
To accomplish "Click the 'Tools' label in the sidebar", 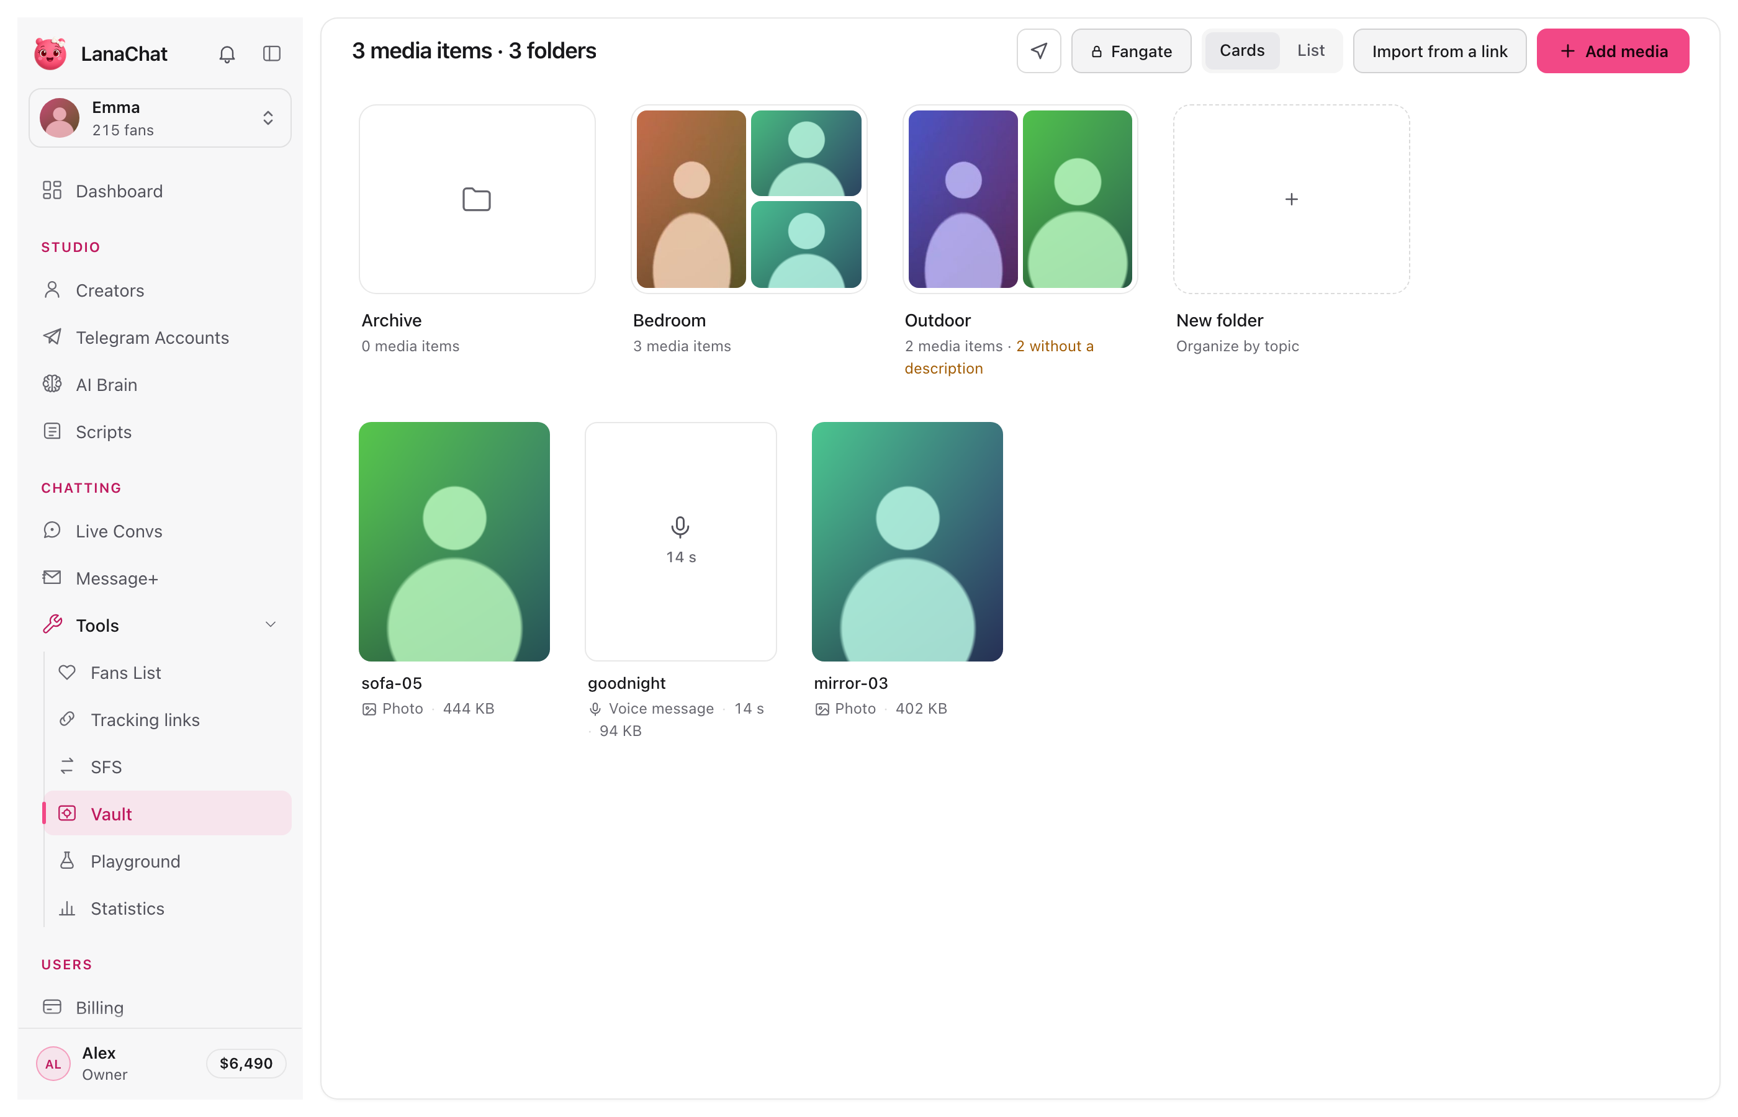I will click(x=97, y=626).
